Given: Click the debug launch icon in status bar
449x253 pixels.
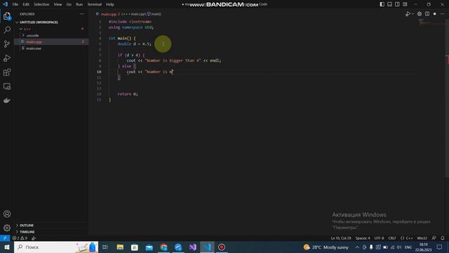Looking at the screenshot, I should [34, 238].
